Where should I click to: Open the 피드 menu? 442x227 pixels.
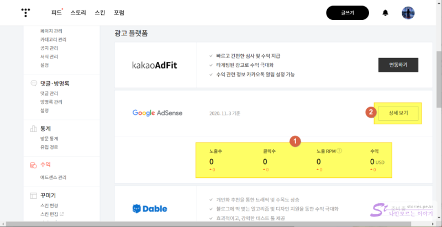pos(57,13)
